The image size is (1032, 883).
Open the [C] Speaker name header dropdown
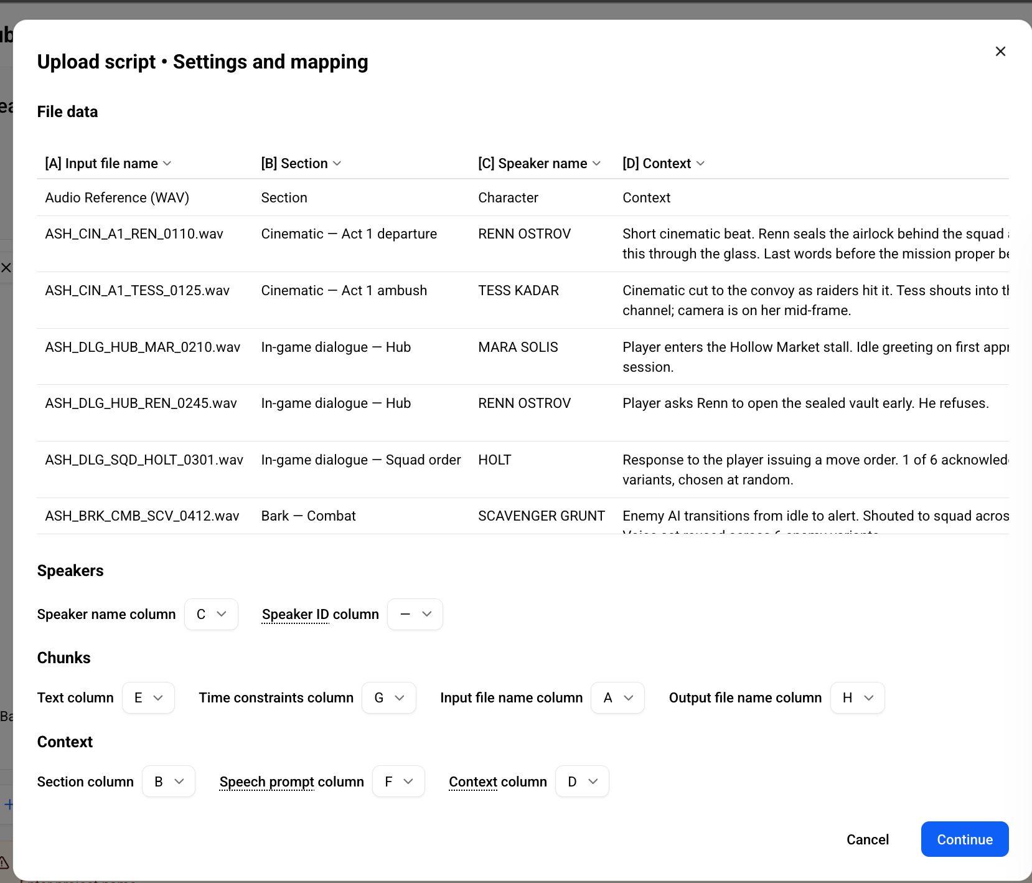[x=539, y=163]
